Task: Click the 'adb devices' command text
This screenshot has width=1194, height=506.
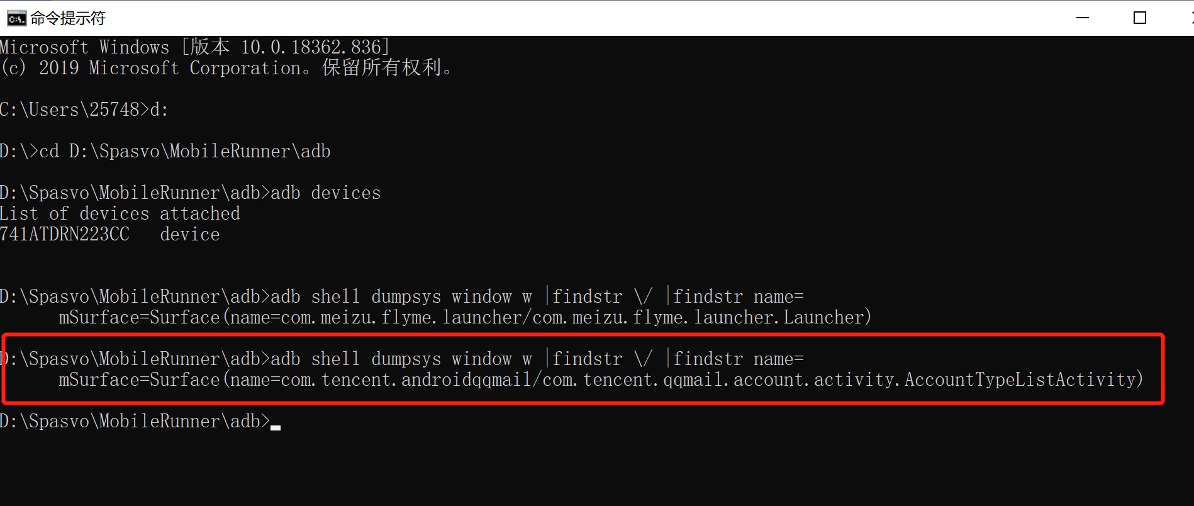Action: point(325,193)
